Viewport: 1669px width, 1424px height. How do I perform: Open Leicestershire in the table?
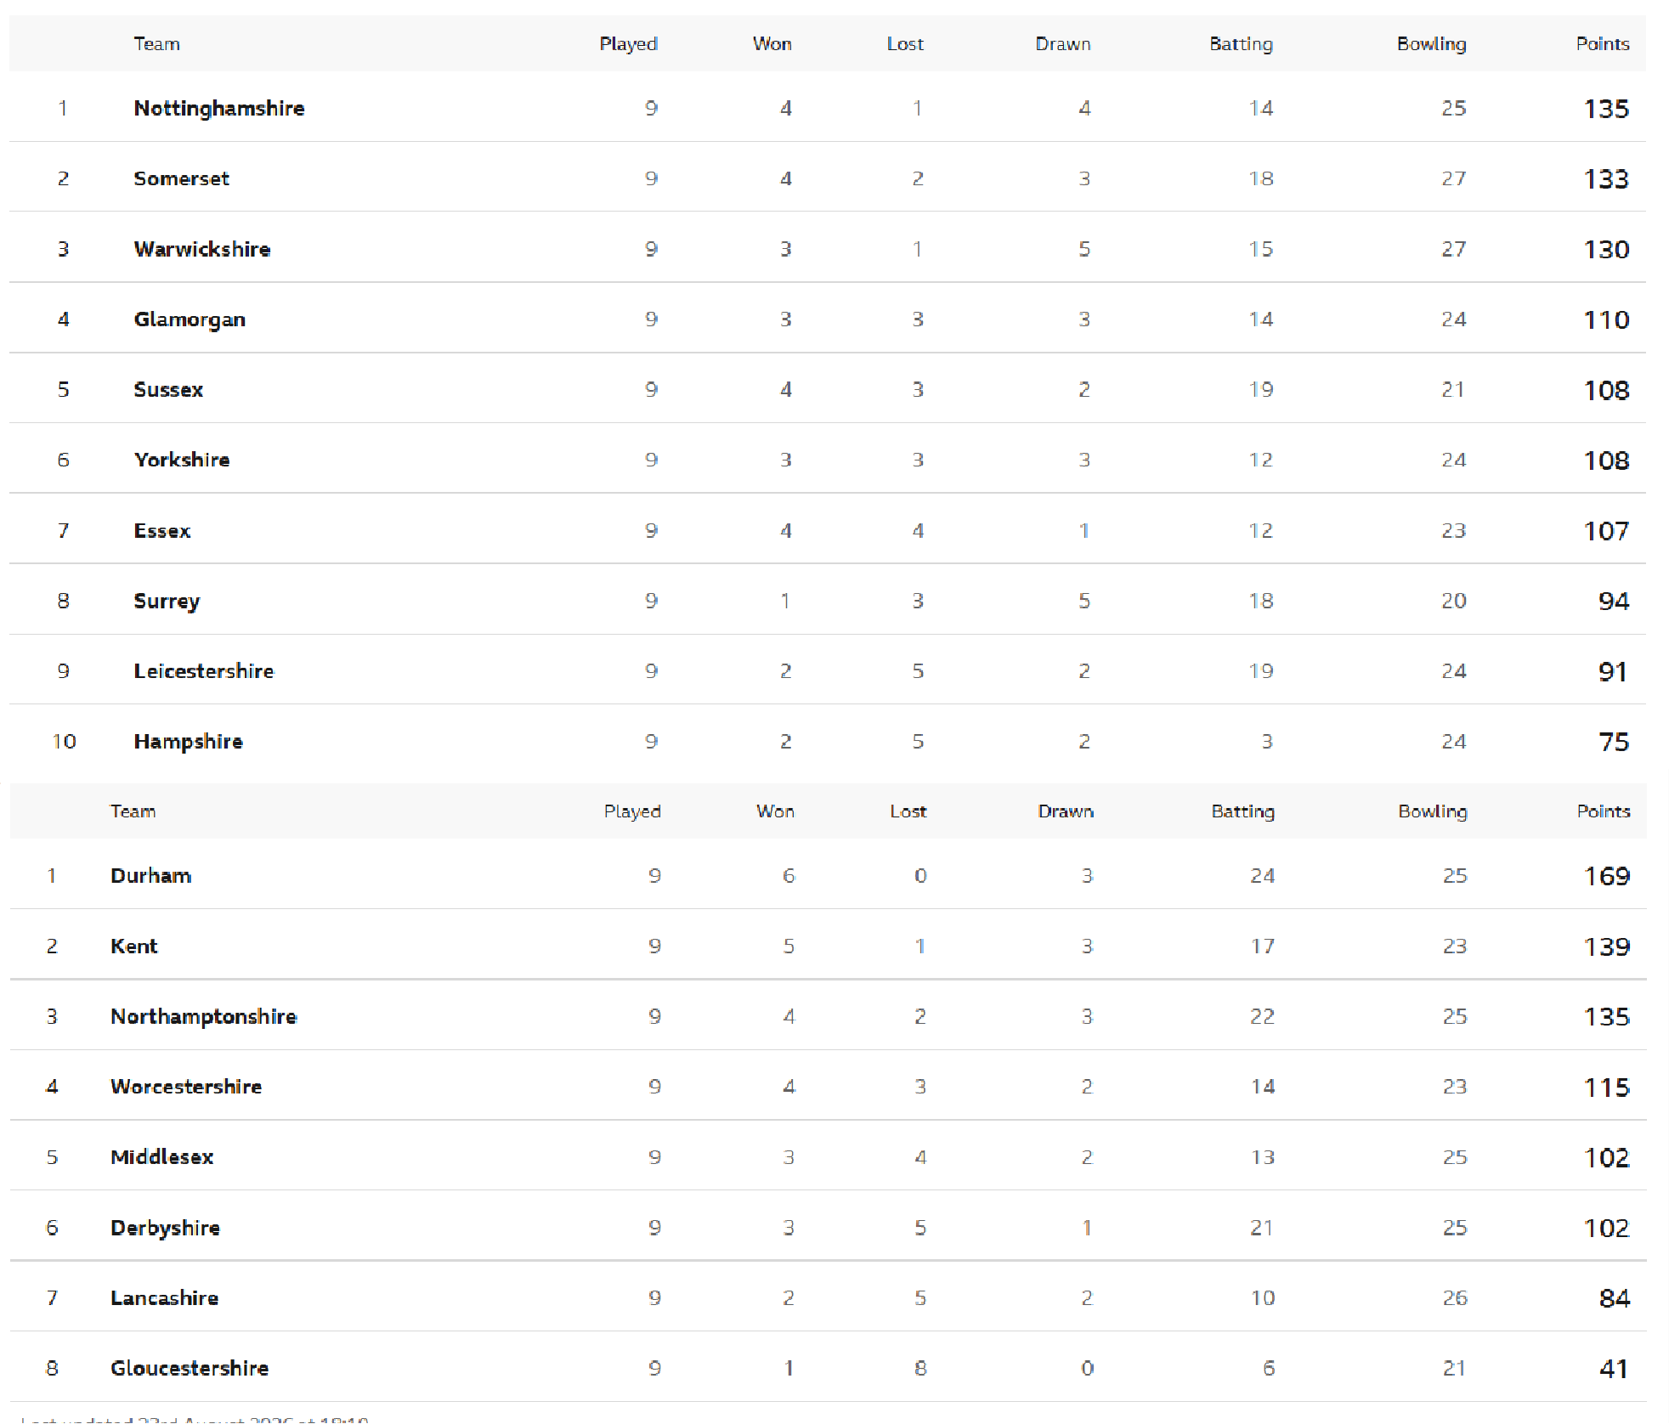pos(204,671)
